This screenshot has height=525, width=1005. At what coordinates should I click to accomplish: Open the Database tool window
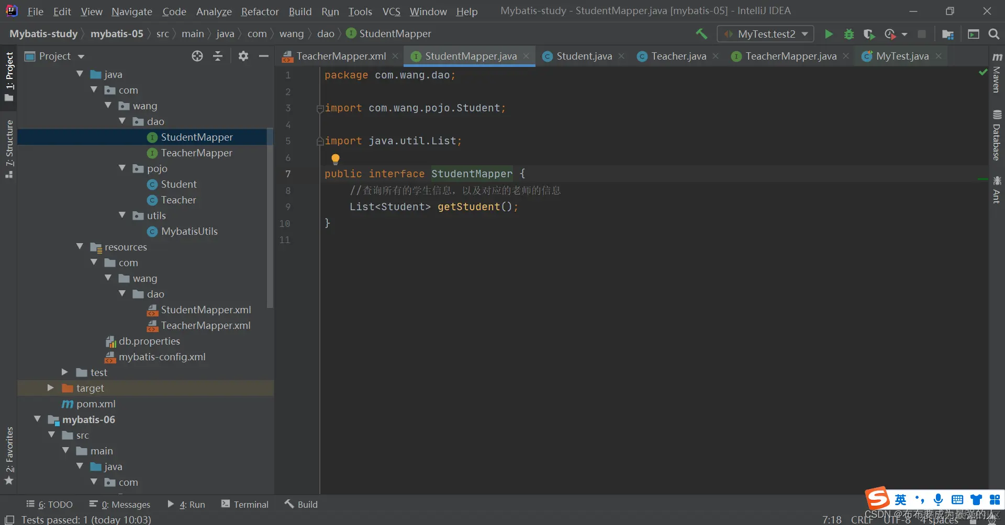pyautogui.click(x=997, y=135)
